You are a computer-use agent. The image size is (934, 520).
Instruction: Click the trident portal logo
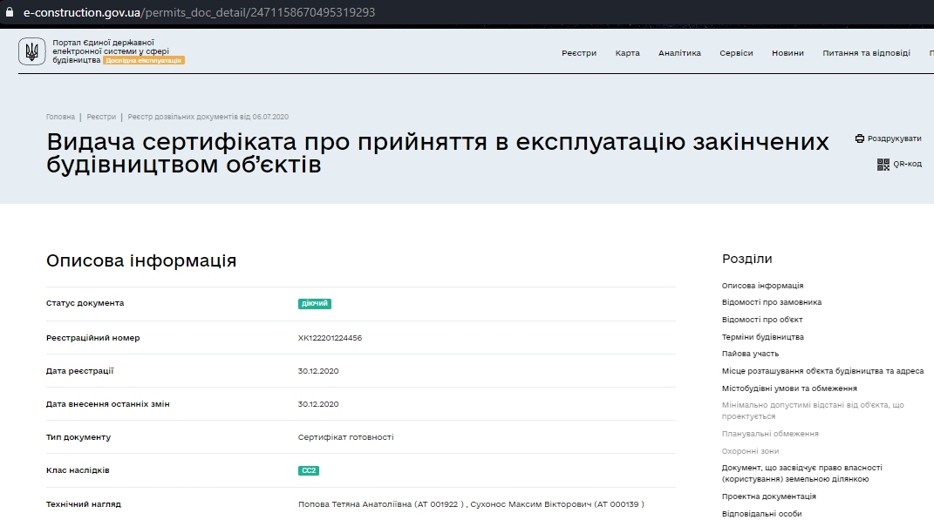point(31,51)
